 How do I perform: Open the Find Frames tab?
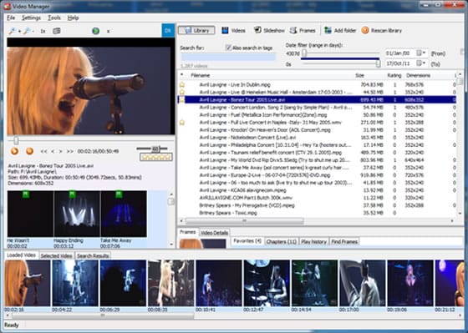click(344, 241)
